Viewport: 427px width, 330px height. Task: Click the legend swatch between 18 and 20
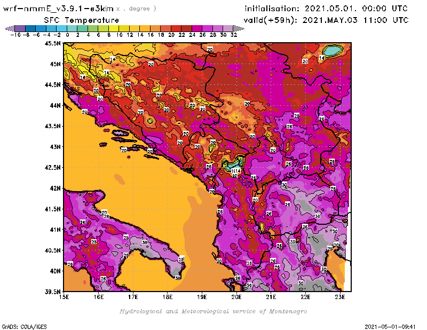(165, 28)
